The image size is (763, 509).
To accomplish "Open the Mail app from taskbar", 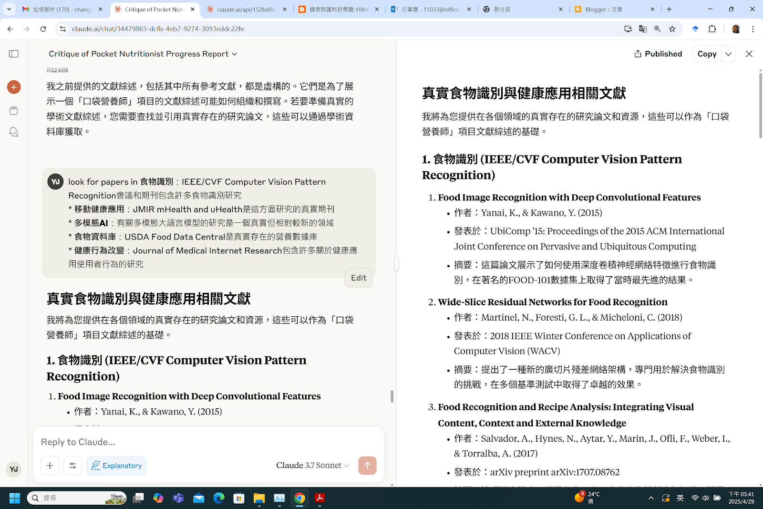I will 198,498.
